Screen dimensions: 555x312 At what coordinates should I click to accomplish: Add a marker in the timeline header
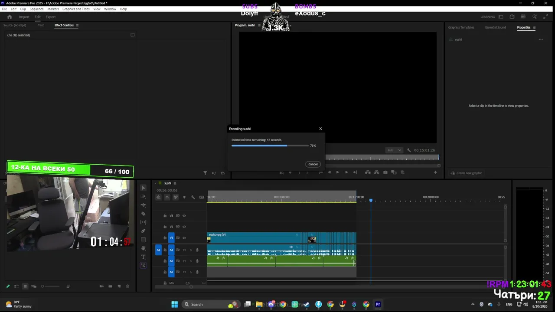(184, 197)
